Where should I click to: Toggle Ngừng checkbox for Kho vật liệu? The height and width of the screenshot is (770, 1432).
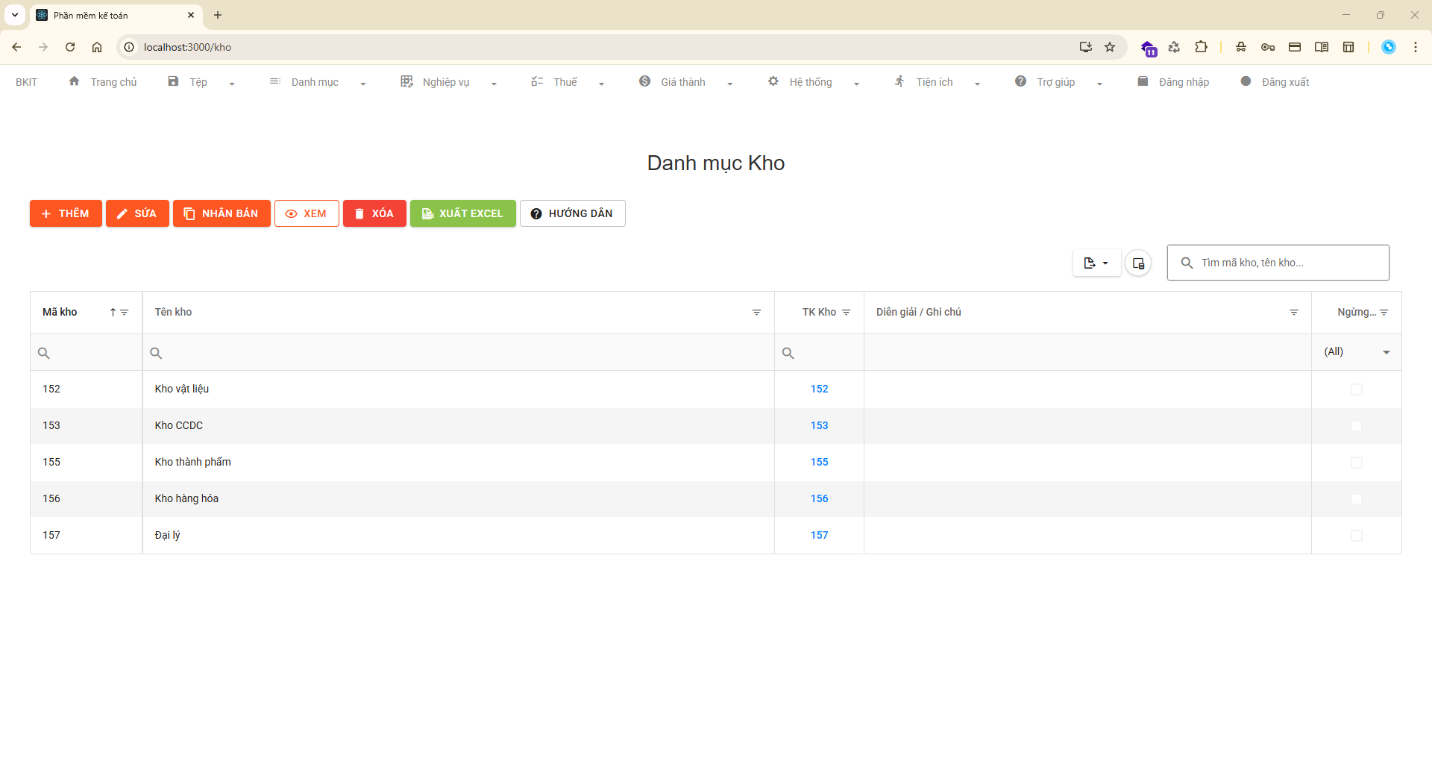click(1357, 389)
